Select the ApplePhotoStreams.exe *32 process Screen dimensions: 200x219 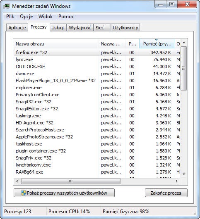97,137
